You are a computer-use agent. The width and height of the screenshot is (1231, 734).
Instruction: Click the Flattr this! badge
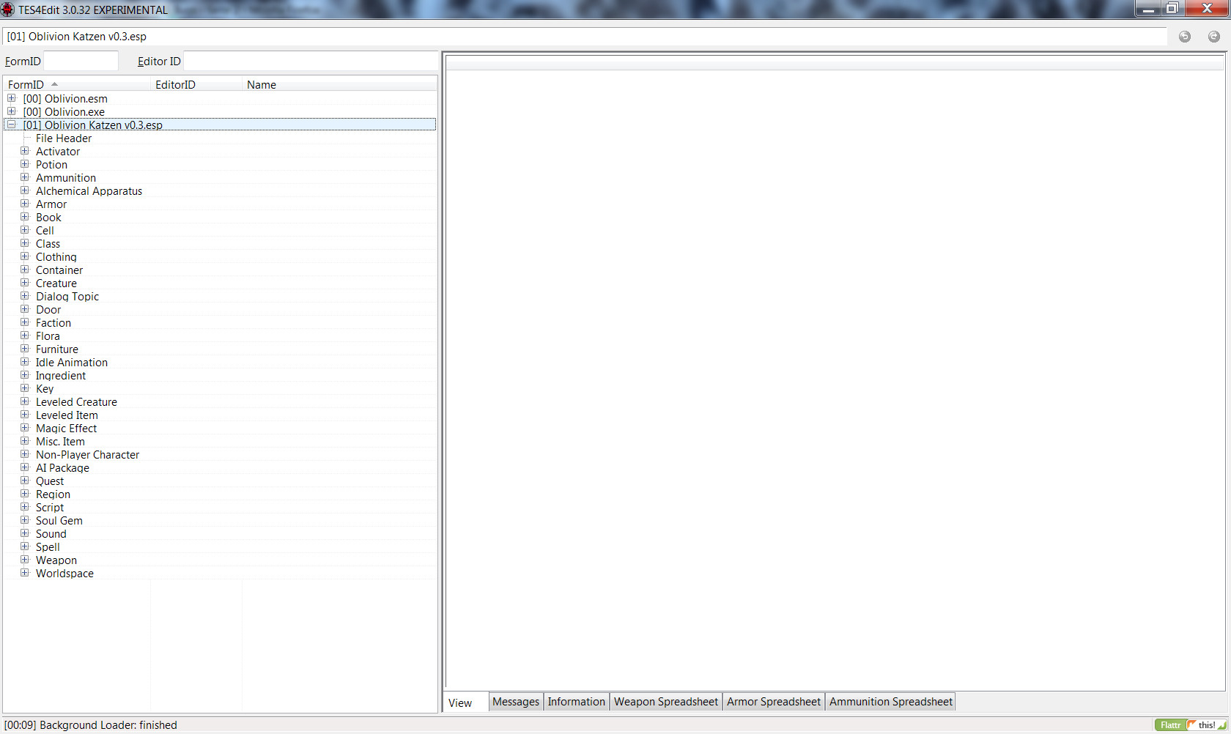[1191, 724]
